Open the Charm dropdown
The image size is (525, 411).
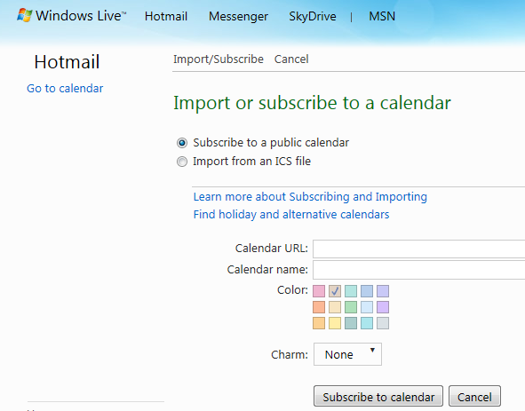[x=347, y=354]
